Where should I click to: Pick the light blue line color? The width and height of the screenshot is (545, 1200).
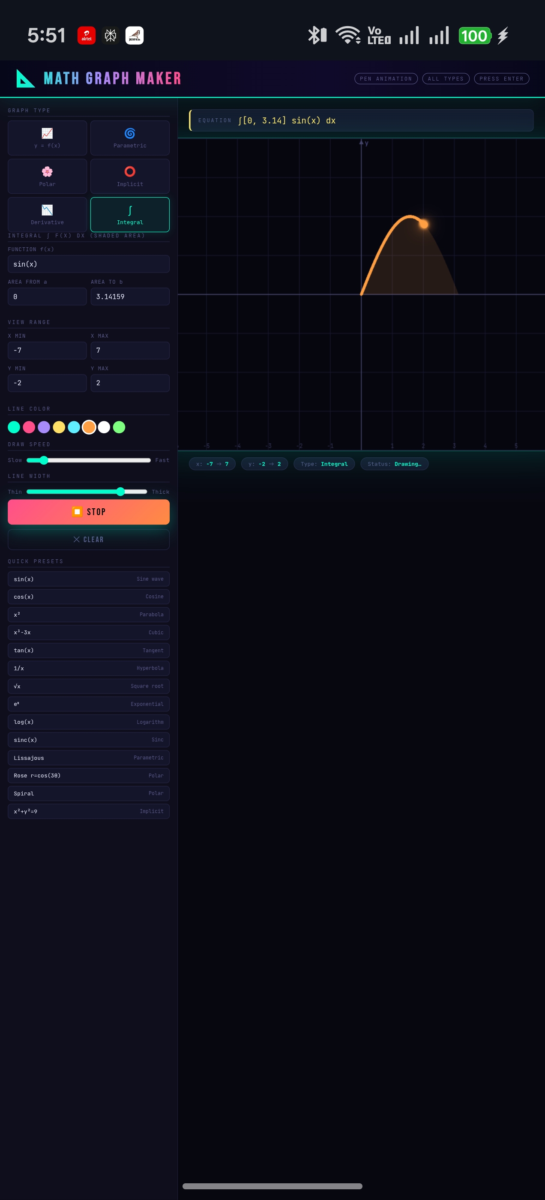pyautogui.click(x=74, y=427)
